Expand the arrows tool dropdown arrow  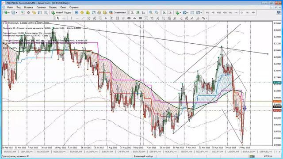tap(207, 18)
